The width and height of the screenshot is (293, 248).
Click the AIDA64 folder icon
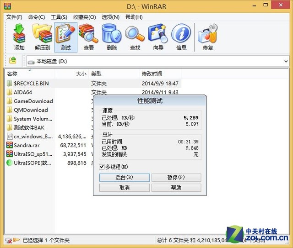(10, 92)
